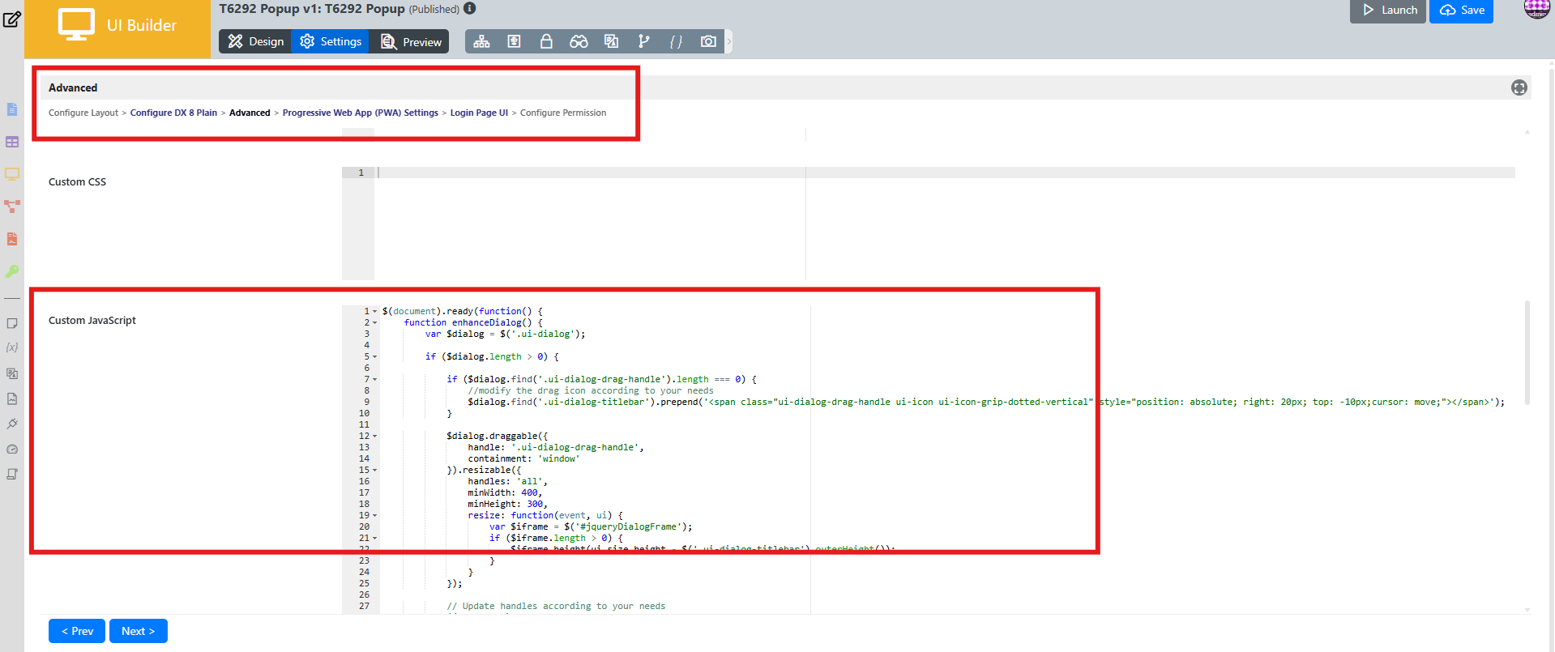This screenshot has height=652, width=1555.
Task: Click the round icon right of the Advanced header
Action: [x=1519, y=87]
